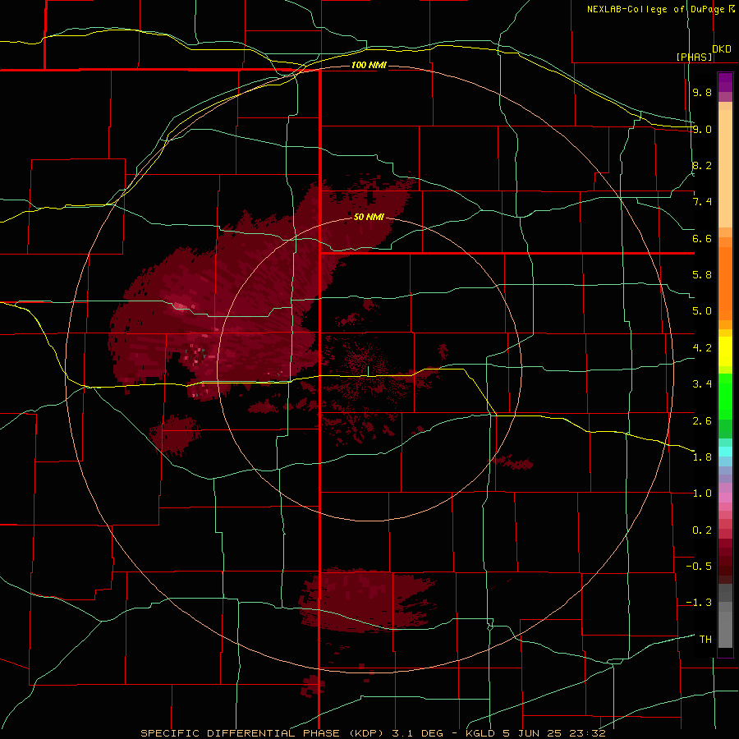739x739 pixels.
Task: Click the TH threshold label on scale
Action: click(x=705, y=640)
